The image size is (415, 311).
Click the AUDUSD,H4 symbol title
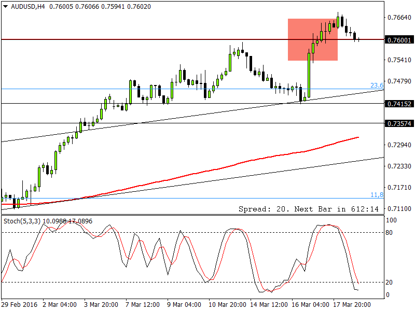pos(28,7)
